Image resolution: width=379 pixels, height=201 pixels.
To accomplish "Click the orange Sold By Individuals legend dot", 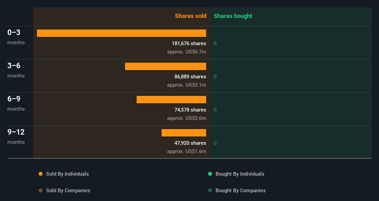I will (41, 174).
